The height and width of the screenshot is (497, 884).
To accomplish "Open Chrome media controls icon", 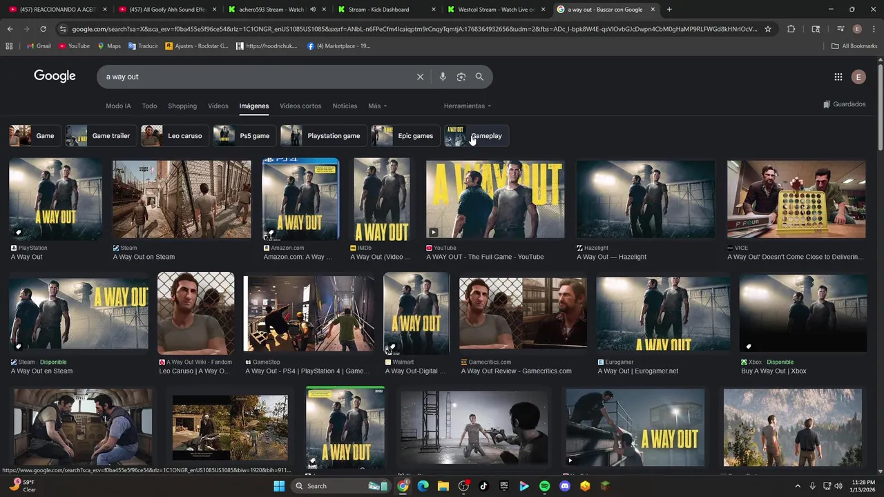I will (x=840, y=29).
